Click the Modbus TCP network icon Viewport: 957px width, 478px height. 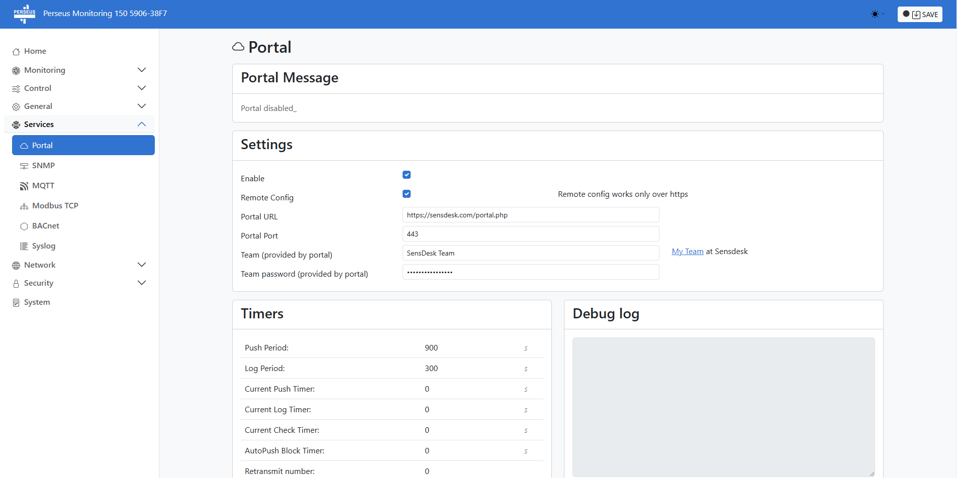coord(24,206)
